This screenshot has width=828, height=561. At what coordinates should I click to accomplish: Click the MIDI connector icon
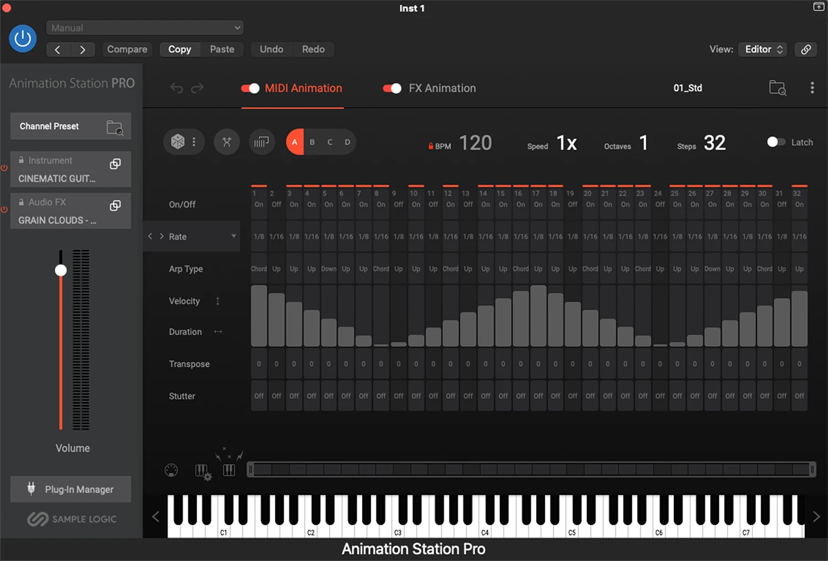click(171, 470)
